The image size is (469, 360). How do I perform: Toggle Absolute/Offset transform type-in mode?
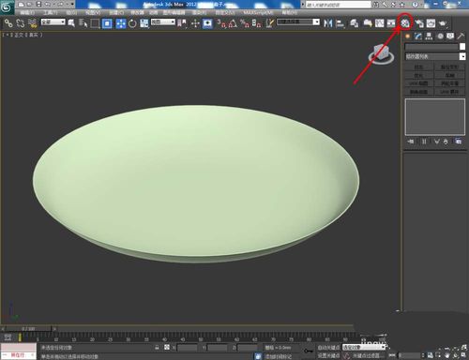[x=167, y=347]
